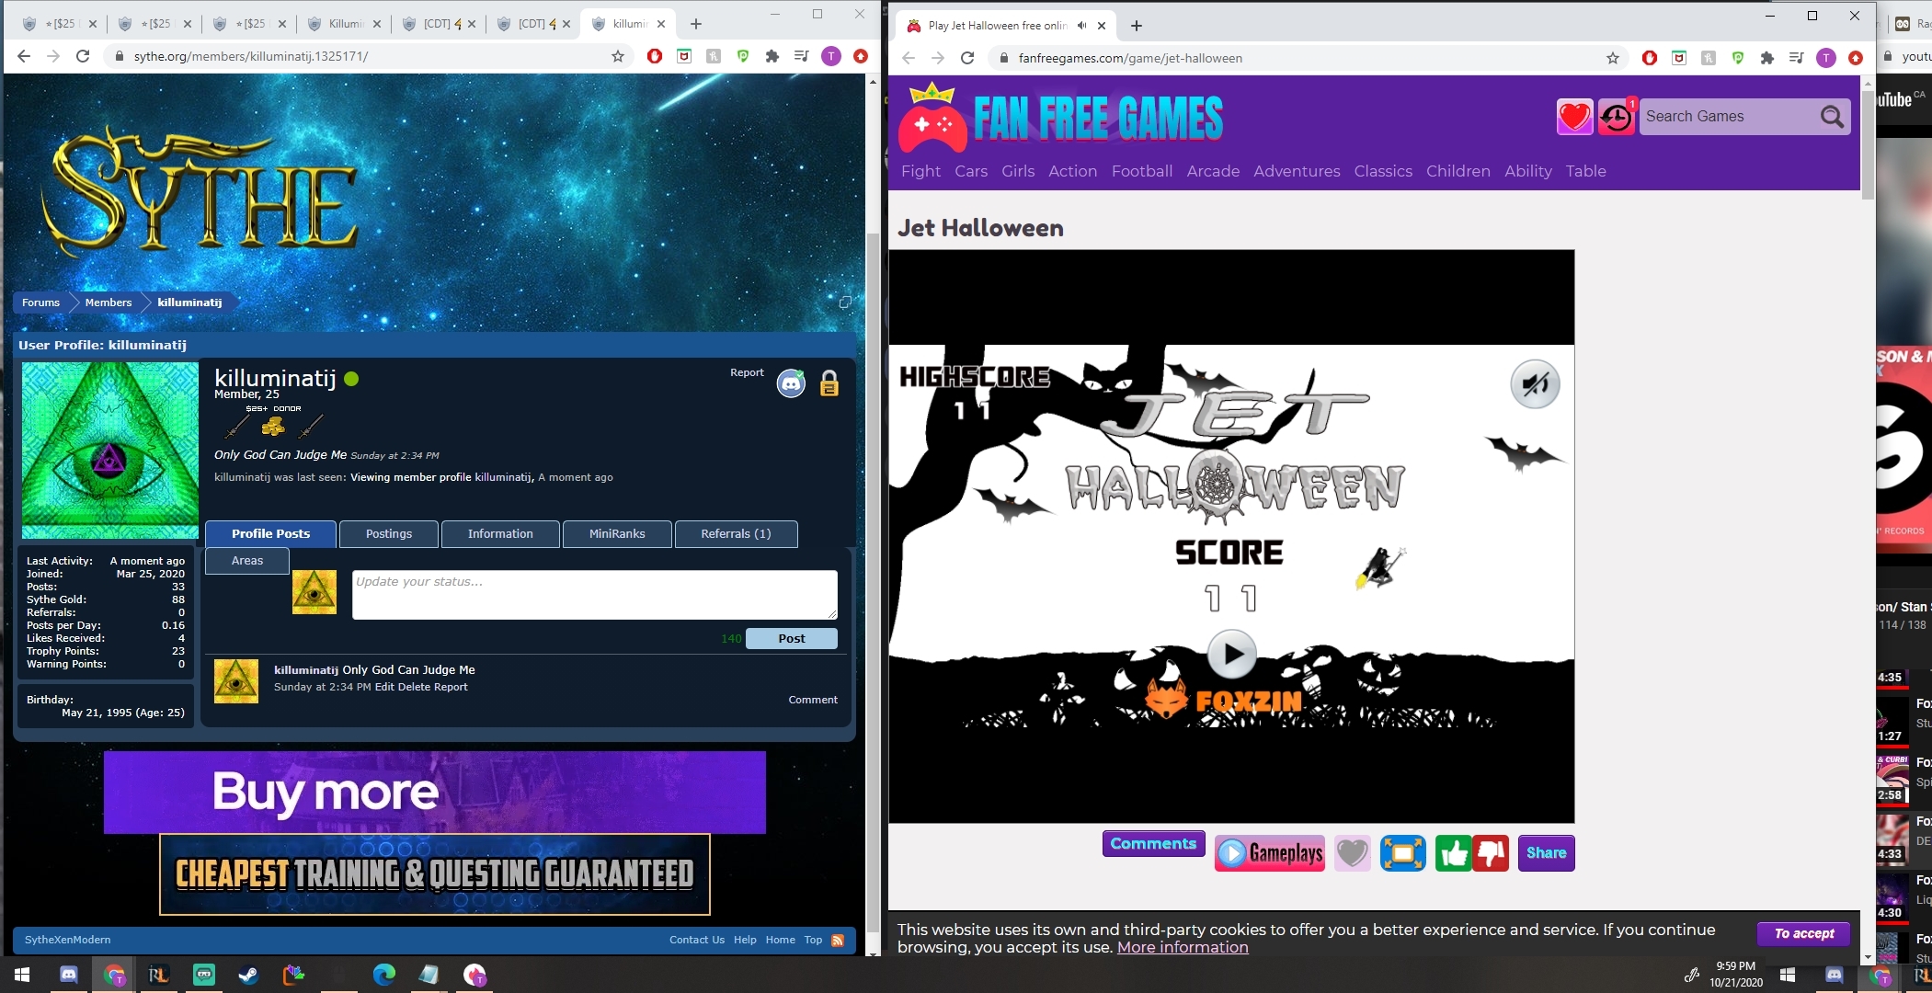Go back in the Sythe browser window
The height and width of the screenshot is (993, 1932).
click(24, 56)
